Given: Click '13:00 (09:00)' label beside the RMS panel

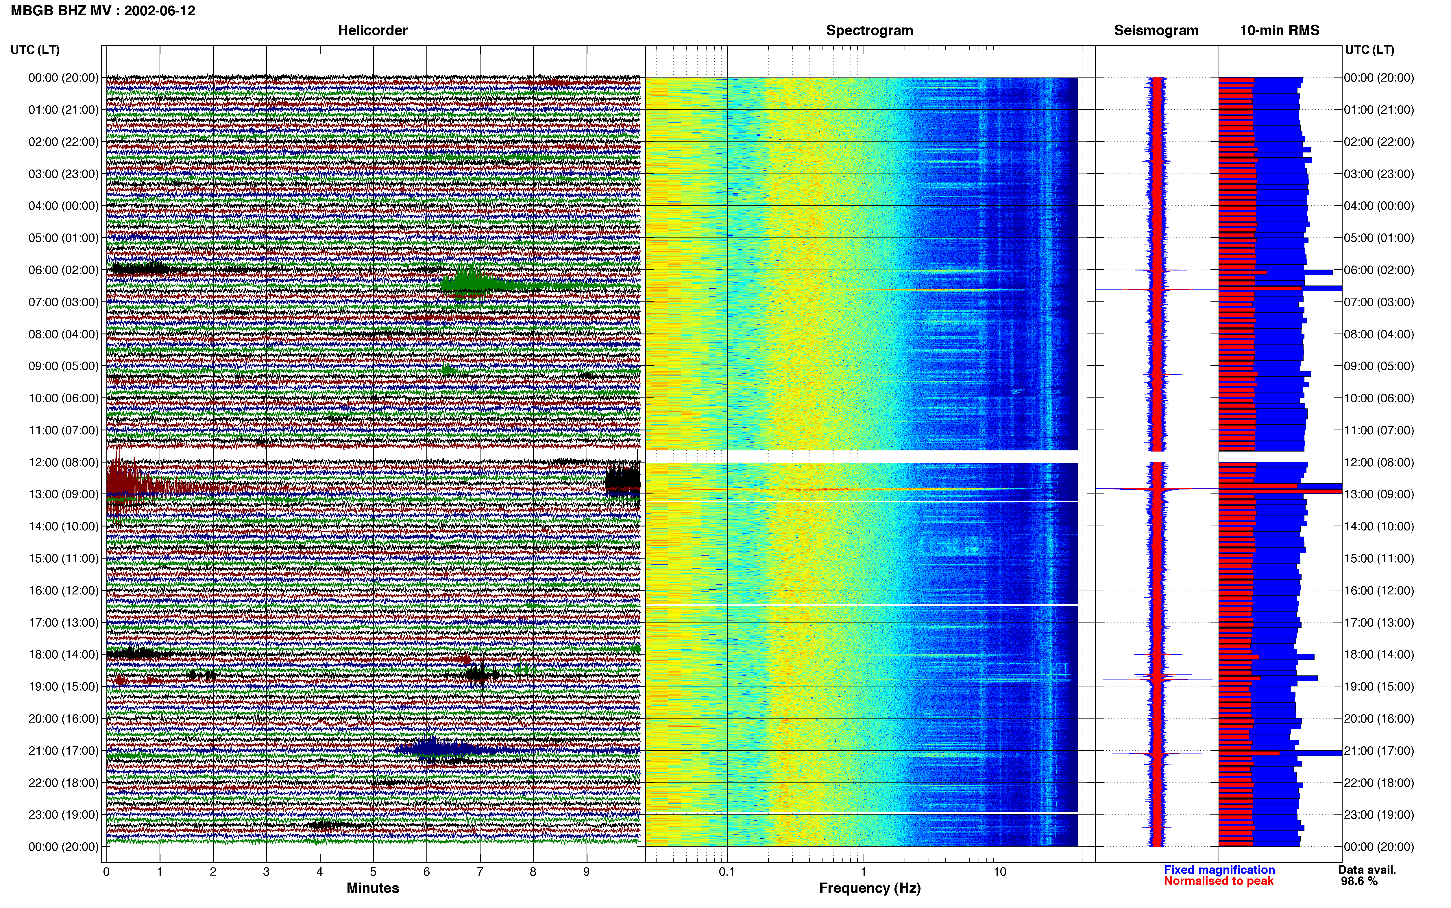Looking at the screenshot, I should pos(1379,494).
